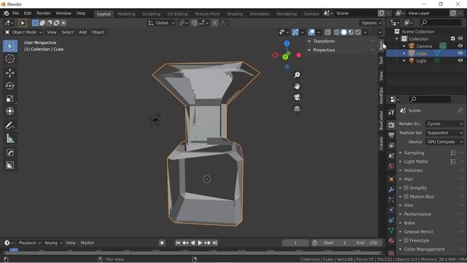467x263 pixels.
Task: Click the outliner search field
Action: coord(441,23)
